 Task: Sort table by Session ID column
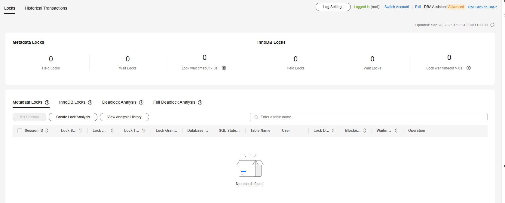coord(47,131)
